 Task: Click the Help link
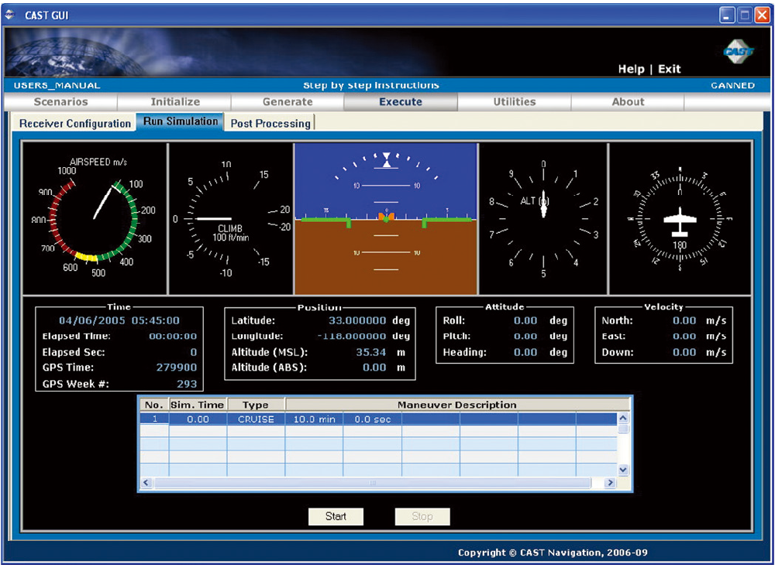(631, 69)
